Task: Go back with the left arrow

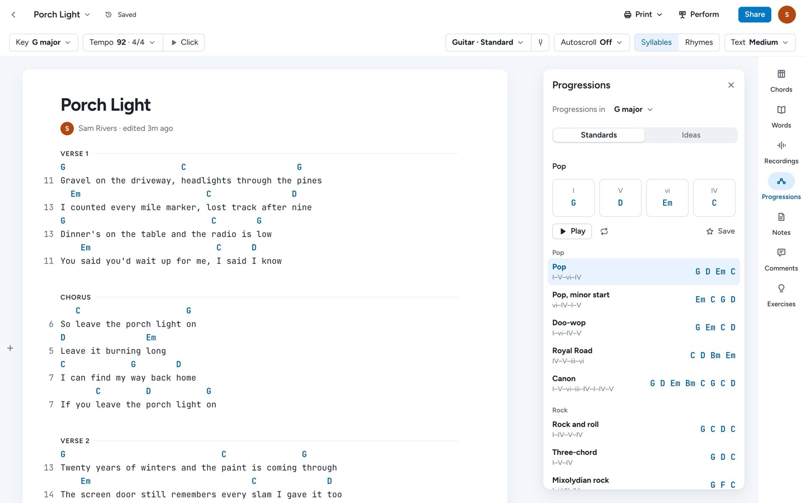Action: tap(14, 15)
